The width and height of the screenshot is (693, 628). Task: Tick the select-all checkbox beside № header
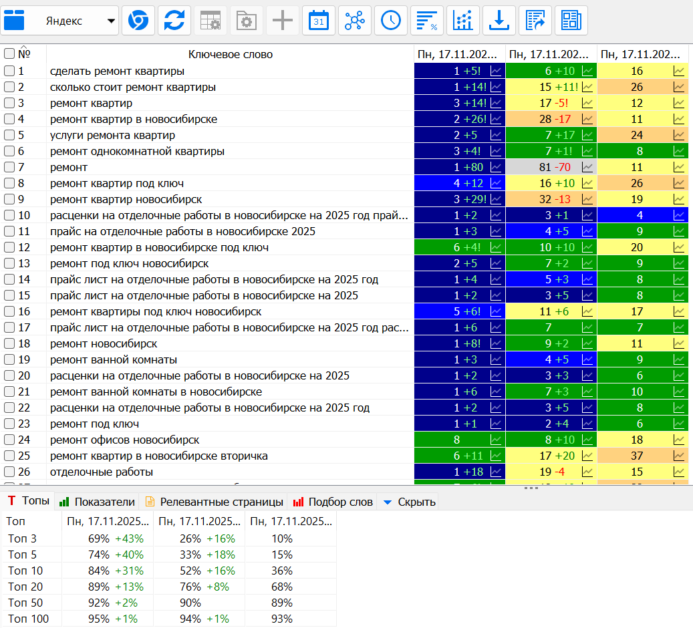tap(9, 54)
